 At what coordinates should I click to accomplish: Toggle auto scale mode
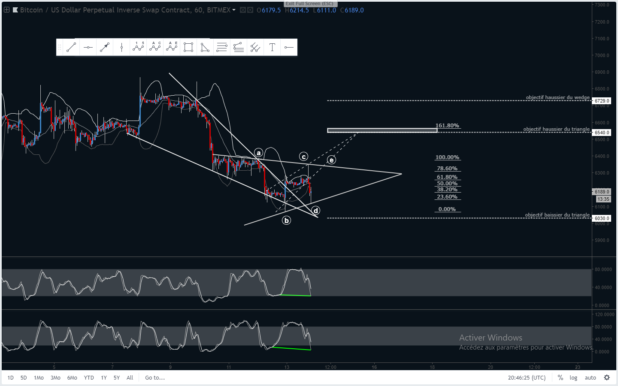[x=591, y=377]
